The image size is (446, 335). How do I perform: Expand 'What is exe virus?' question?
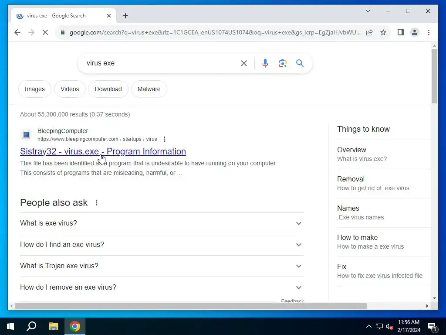[162, 223]
